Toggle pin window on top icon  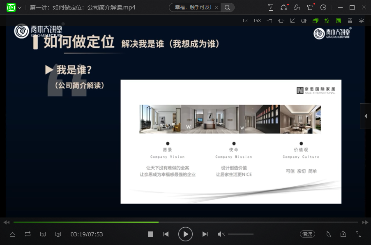tap(269, 21)
